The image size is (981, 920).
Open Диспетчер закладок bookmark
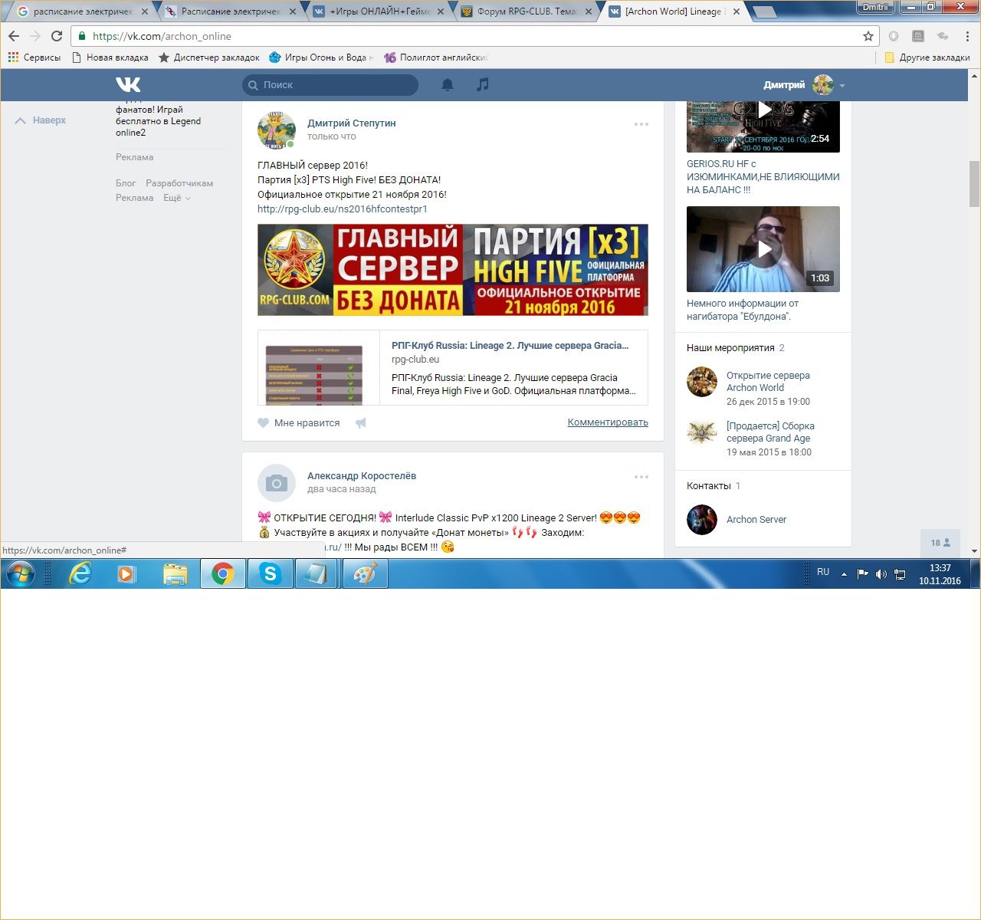click(x=208, y=58)
